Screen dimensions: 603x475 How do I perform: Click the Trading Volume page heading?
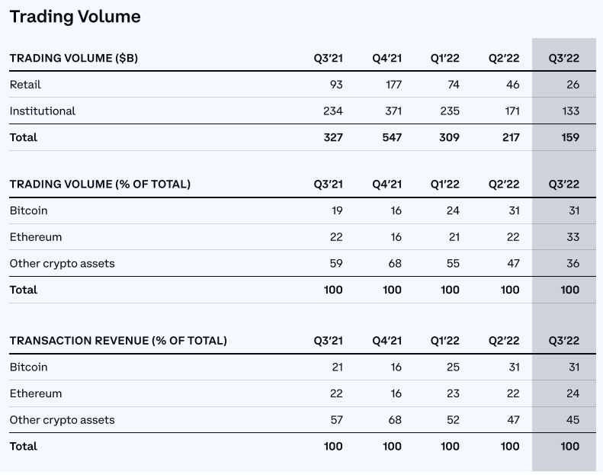coord(75,17)
